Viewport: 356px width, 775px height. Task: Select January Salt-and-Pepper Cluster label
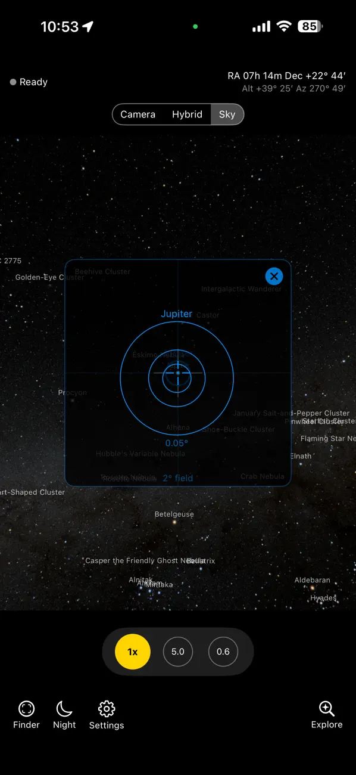[x=291, y=413]
